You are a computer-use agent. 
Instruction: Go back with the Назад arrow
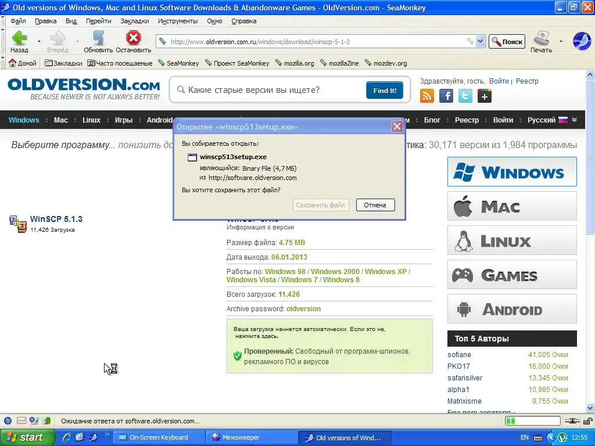(x=19, y=41)
